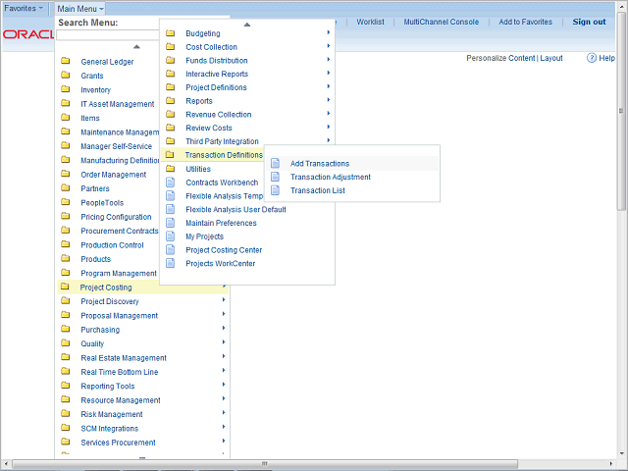This screenshot has height=471, width=628.
Task: Click the Project Definitions folder icon
Action: point(170,87)
